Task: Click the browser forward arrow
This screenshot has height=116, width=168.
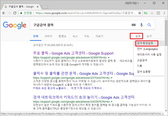Action: click(9, 13)
